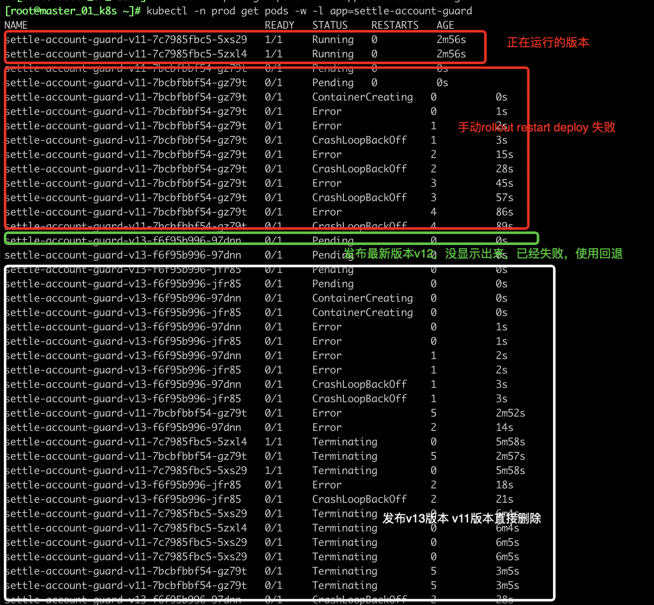
Task: Click the 2m57s age value
Action: coord(510,456)
